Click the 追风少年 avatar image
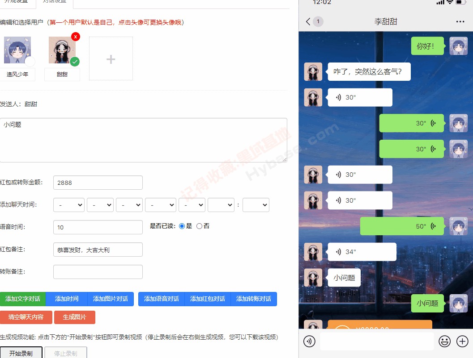 click(17, 50)
